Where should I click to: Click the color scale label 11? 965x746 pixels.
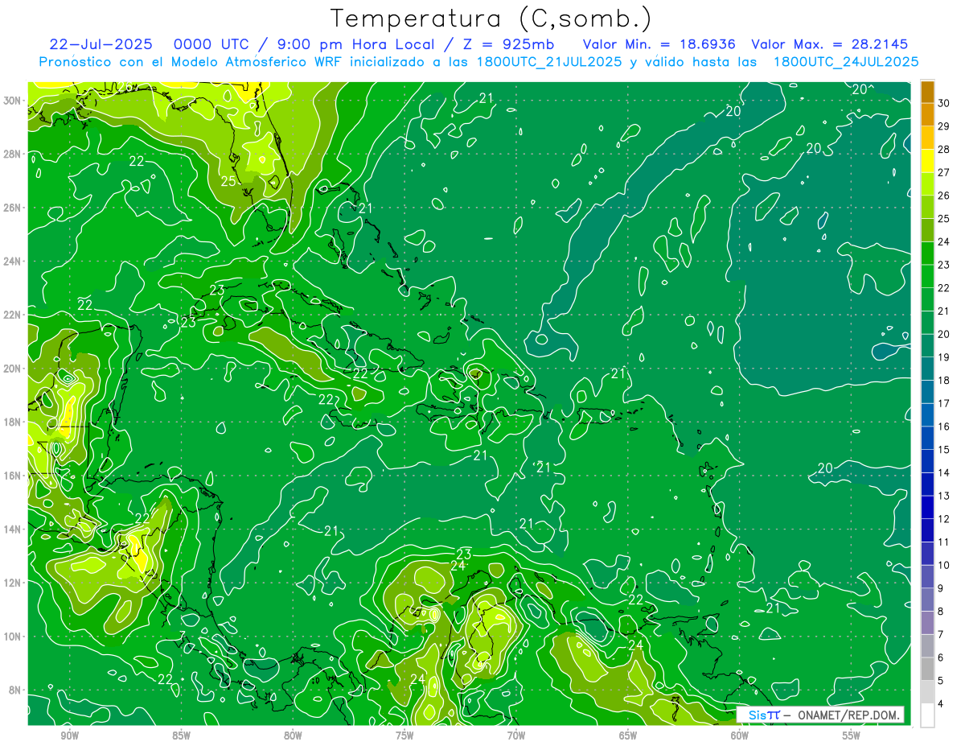(945, 542)
